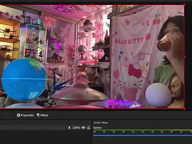
Task: Click the float icon on Sources dock header
Action: point(89,122)
